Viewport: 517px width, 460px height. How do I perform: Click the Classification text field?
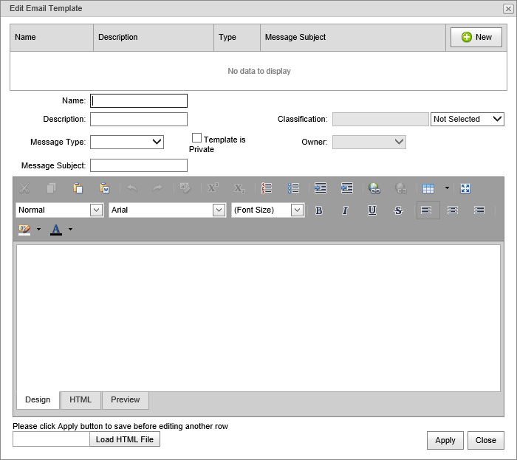(380, 120)
